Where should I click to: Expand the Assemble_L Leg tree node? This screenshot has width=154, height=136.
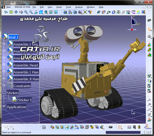click(4, 44)
